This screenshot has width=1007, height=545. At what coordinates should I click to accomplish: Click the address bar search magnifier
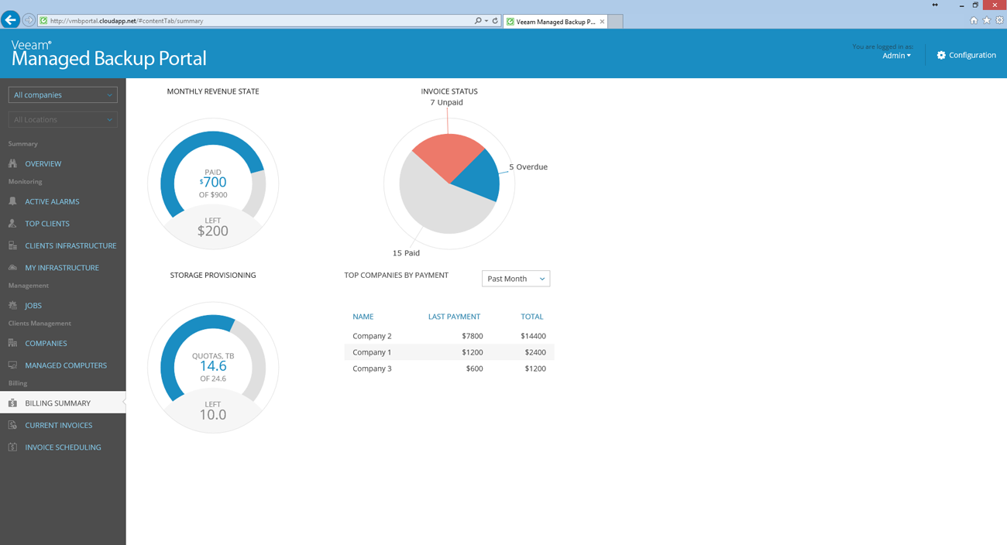478,21
